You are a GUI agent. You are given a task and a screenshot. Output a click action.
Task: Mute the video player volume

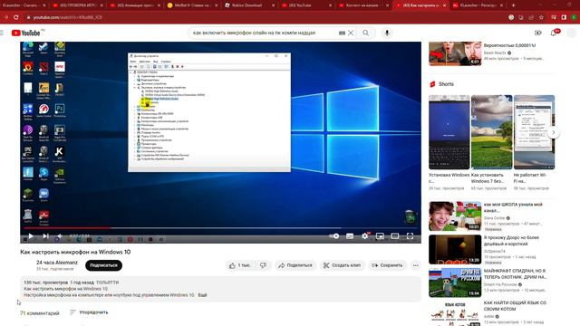tap(60, 235)
